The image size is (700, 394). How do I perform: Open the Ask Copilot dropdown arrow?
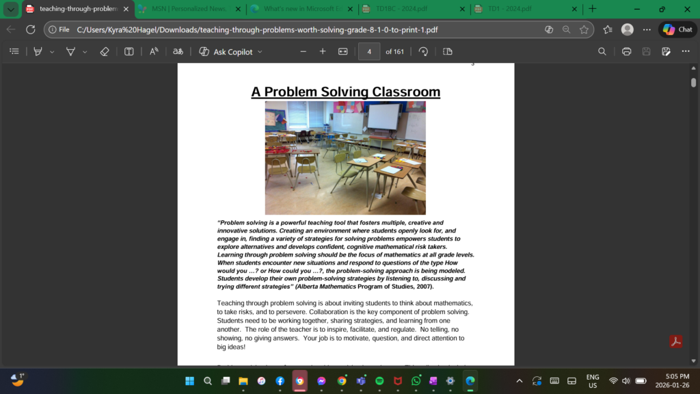[260, 52]
